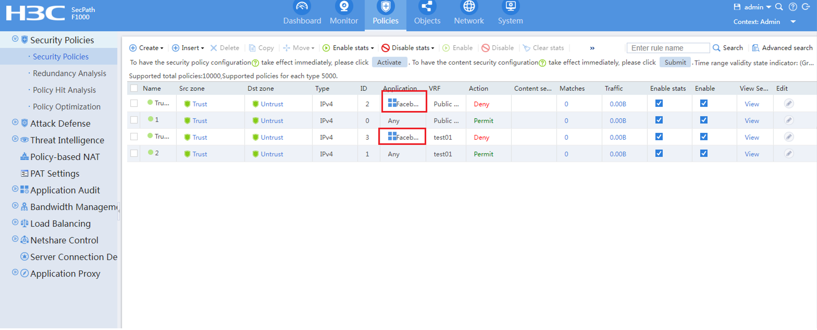Click the Disable toolbar button
The height and width of the screenshot is (330, 817).
point(498,48)
